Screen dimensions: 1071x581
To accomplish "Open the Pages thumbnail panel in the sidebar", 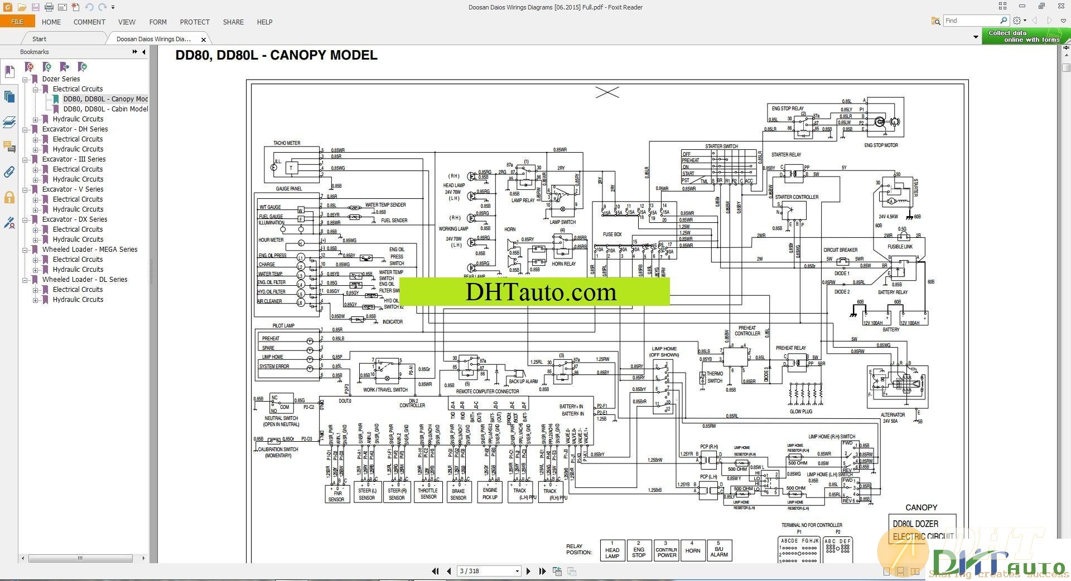I will point(9,97).
